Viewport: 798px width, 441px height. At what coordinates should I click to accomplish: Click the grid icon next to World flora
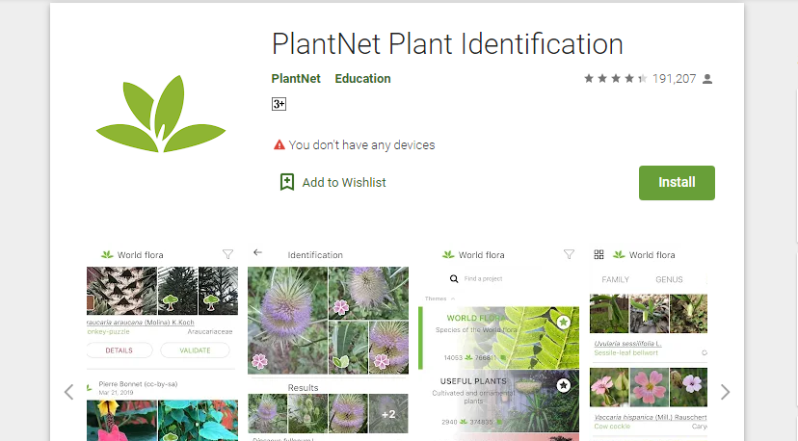pyautogui.click(x=598, y=254)
